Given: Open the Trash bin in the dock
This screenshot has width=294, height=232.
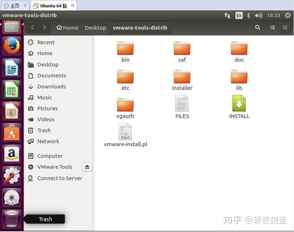Looking at the screenshot, I should 12,219.
